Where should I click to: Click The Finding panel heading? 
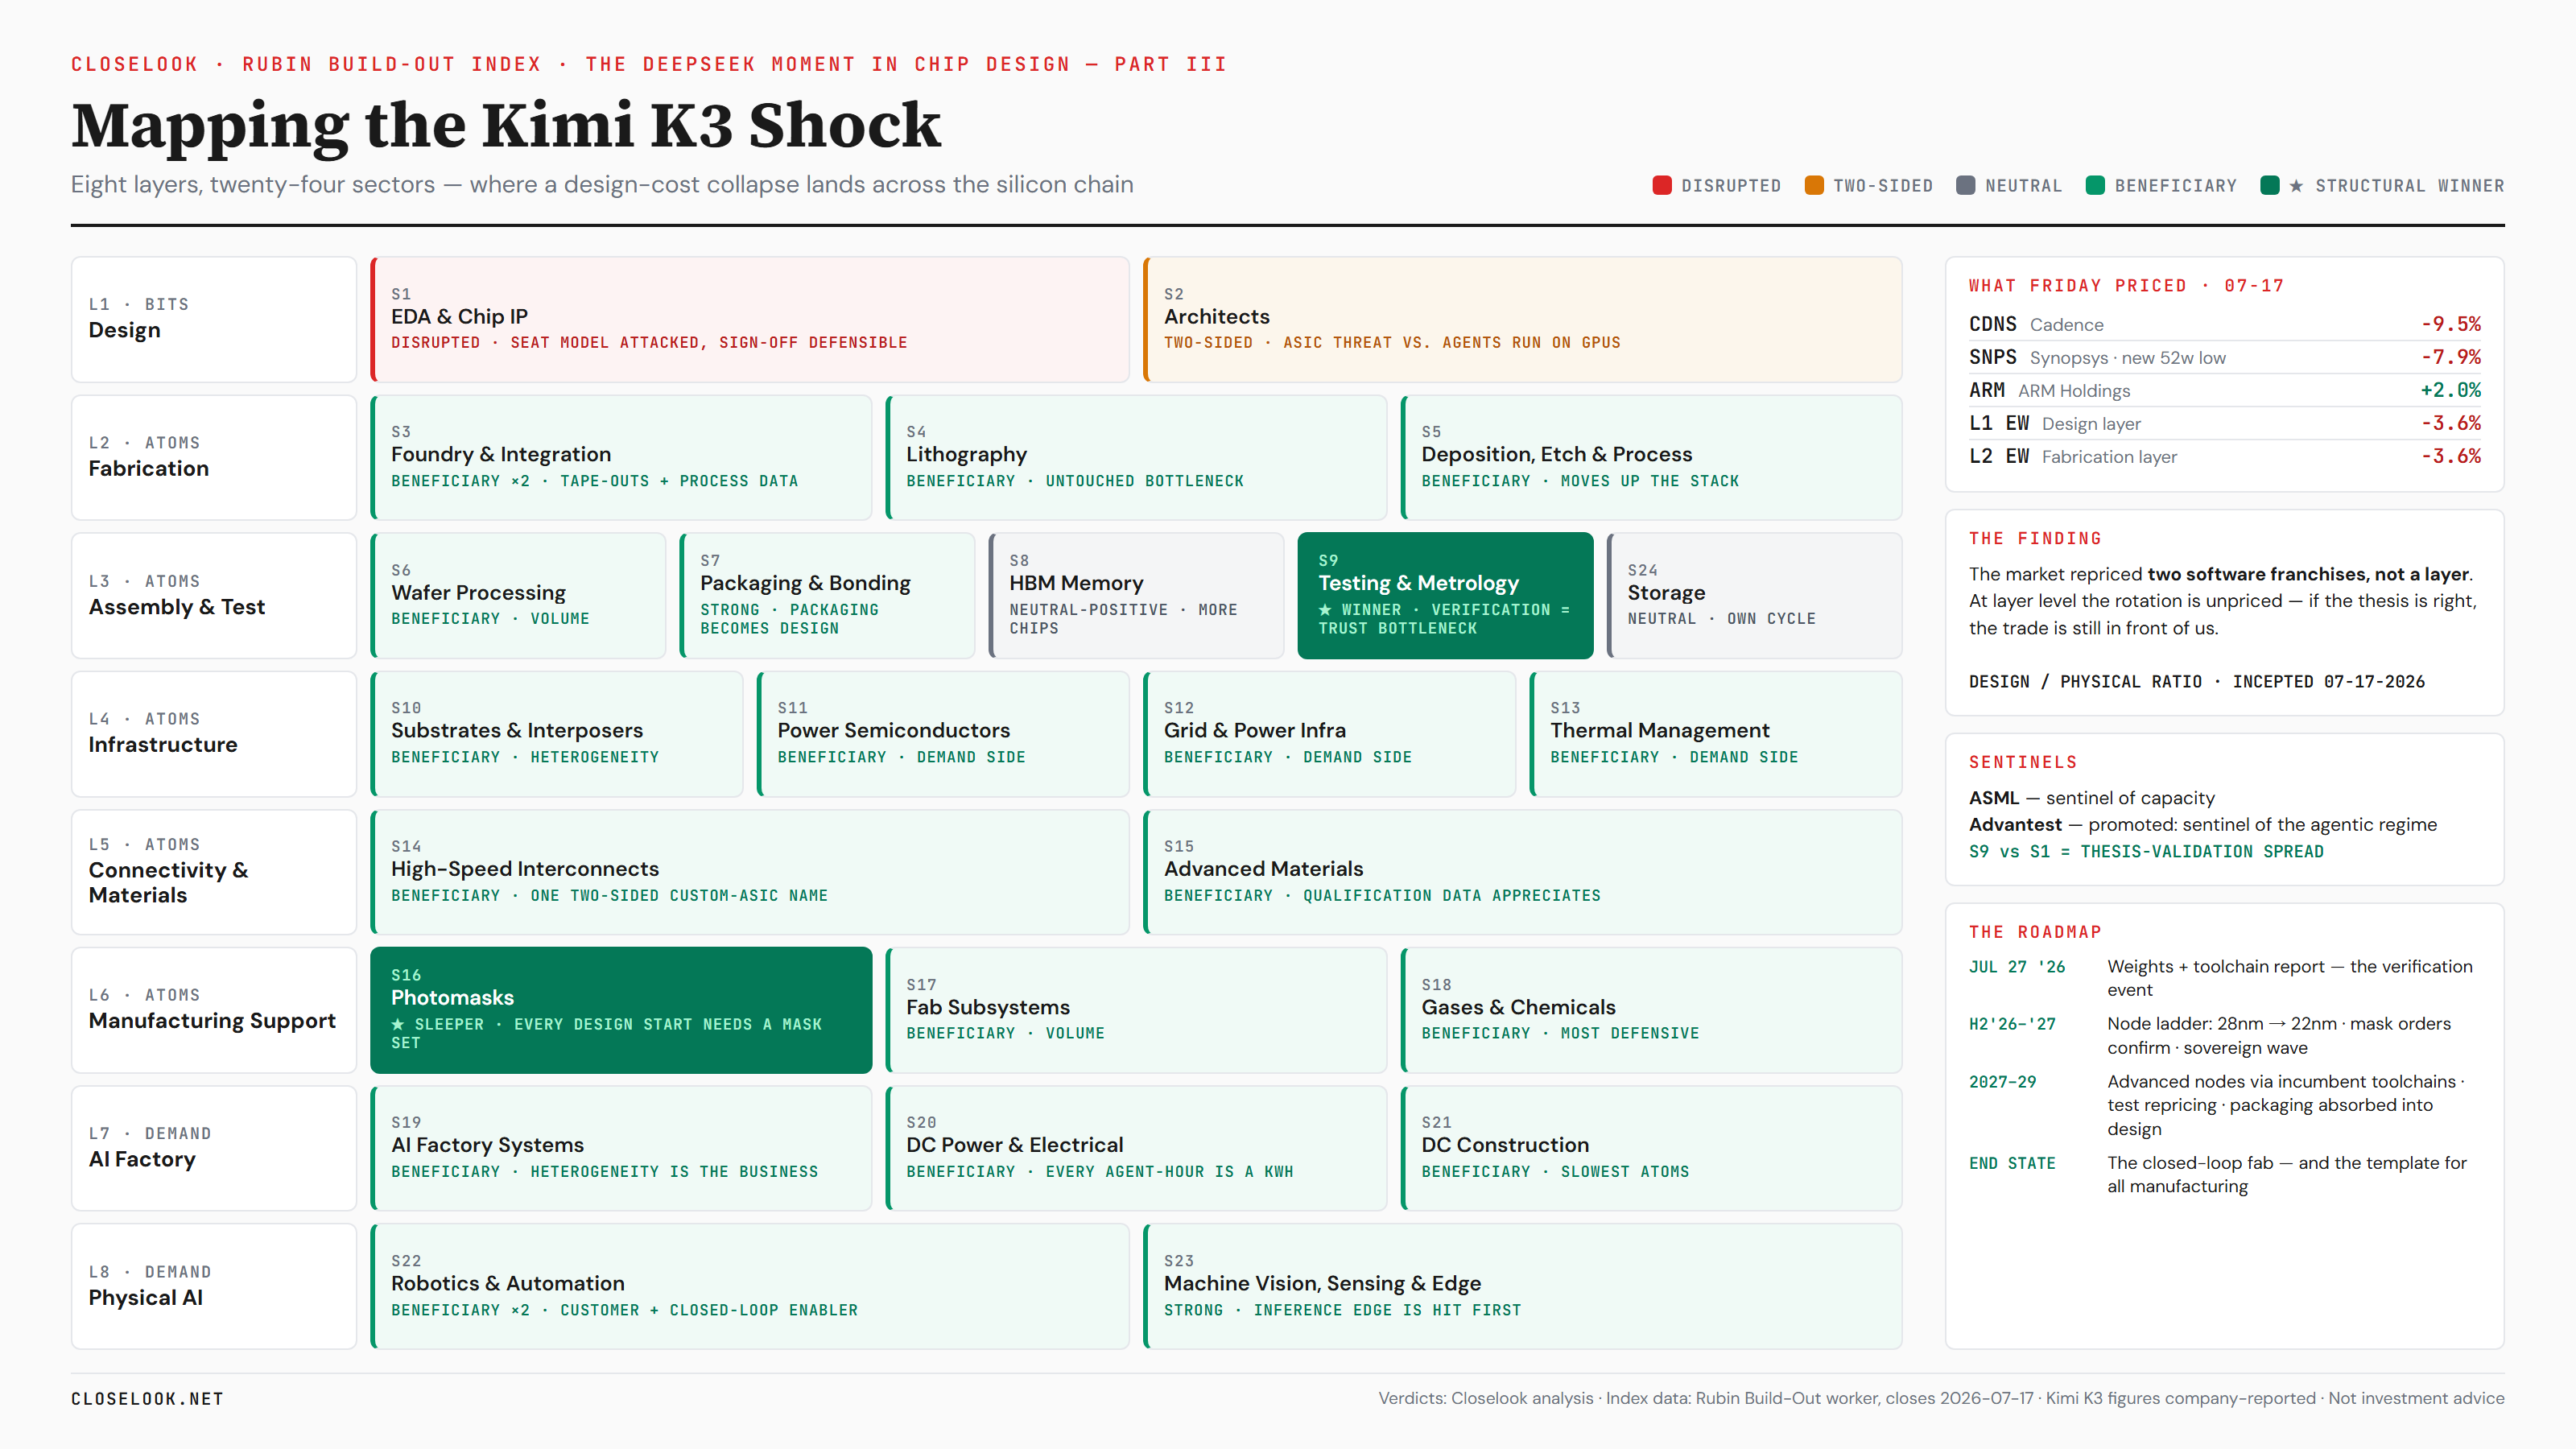[x=2035, y=539]
